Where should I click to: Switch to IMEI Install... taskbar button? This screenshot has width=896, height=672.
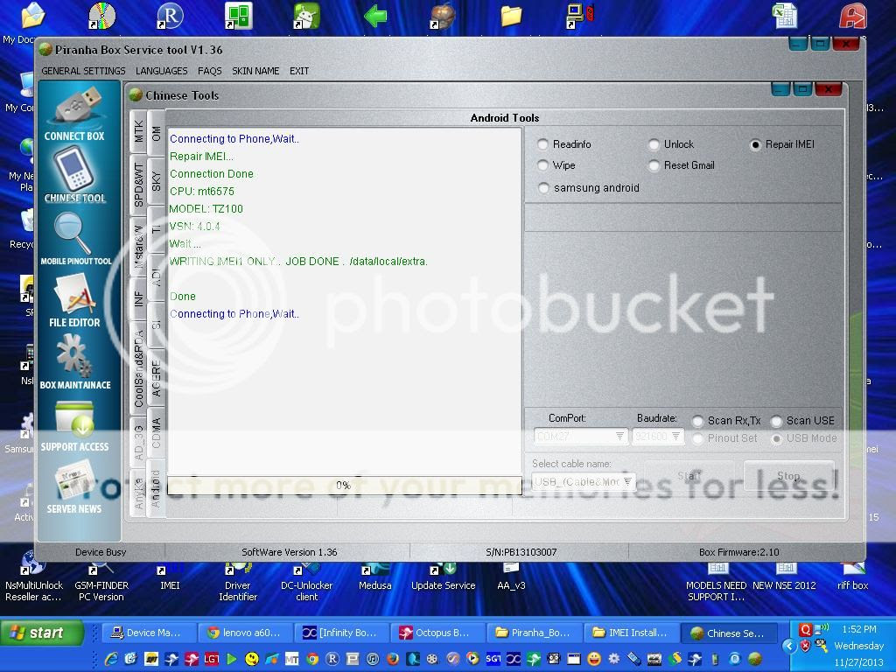[631, 633]
